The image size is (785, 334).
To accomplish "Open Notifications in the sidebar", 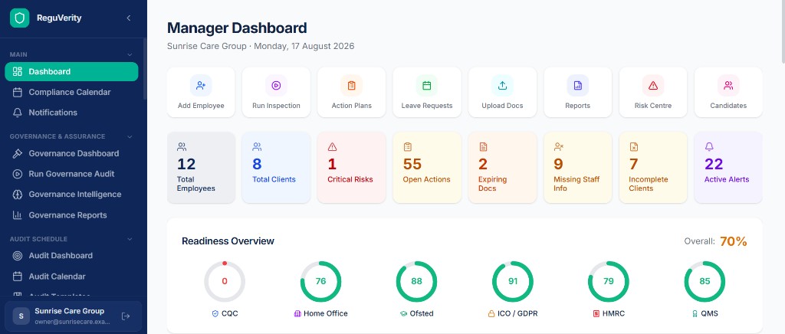I will (71, 113).
